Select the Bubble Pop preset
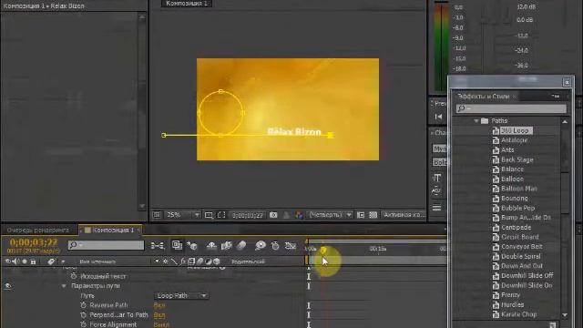 point(517,208)
